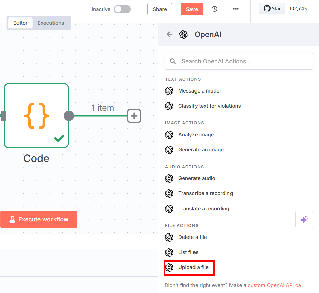Viewport: 319px width, 293px height.
Task: Click the OpenAI icon beside Classify text
Action: coord(169,106)
